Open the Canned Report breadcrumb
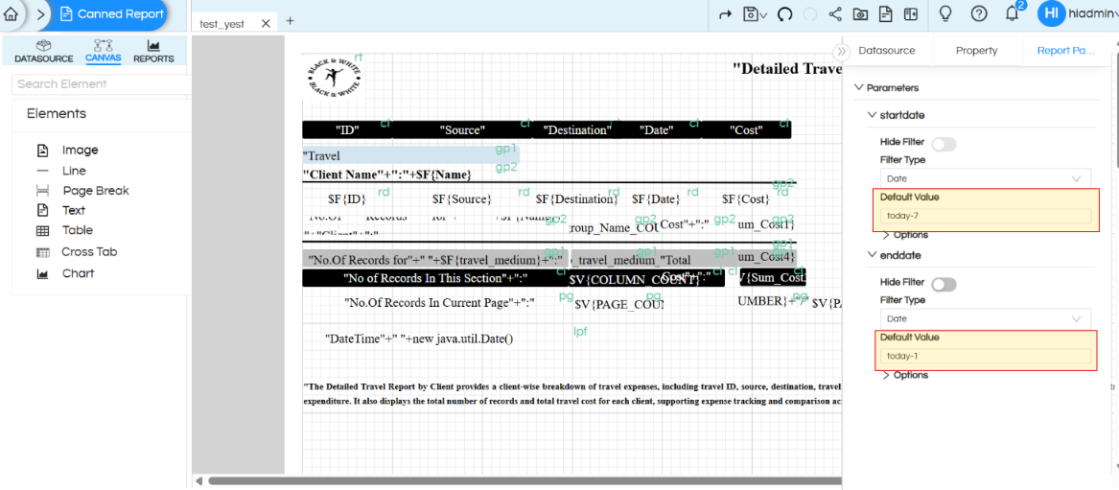Image resolution: width=1119 pixels, height=490 pixels. pos(112,13)
